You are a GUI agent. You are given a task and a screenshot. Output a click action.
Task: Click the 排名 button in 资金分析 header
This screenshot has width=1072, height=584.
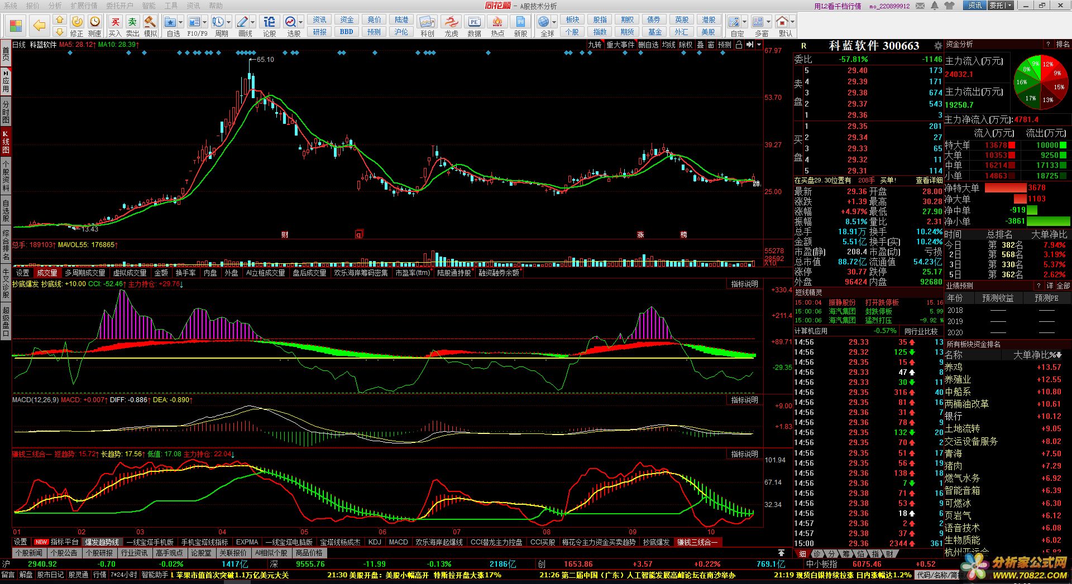(x=1063, y=45)
